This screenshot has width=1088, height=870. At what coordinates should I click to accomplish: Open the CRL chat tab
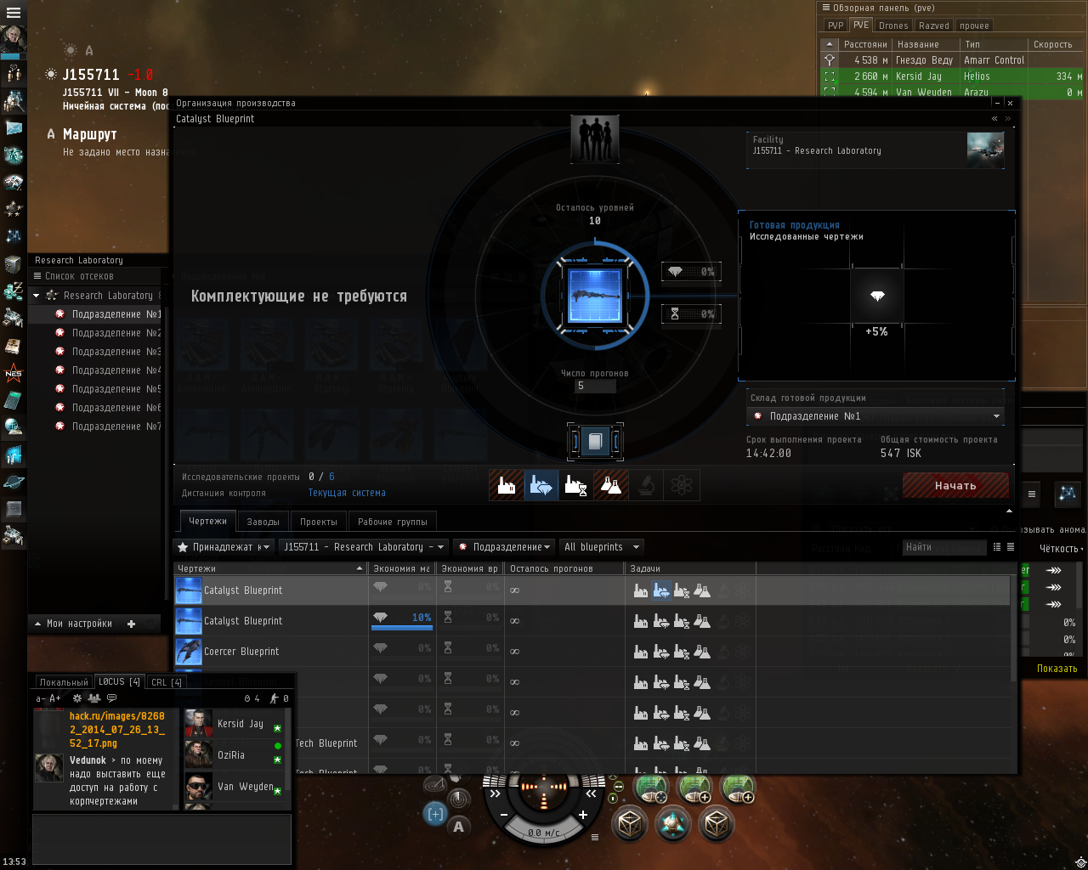coord(167,682)
